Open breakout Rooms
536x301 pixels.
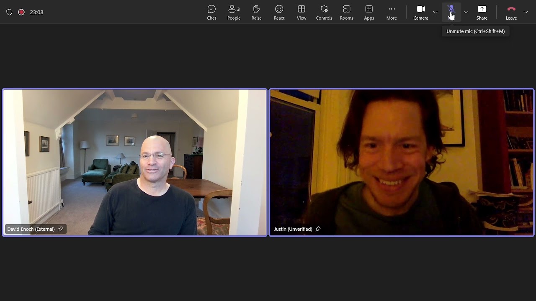[x=347, y=12]
